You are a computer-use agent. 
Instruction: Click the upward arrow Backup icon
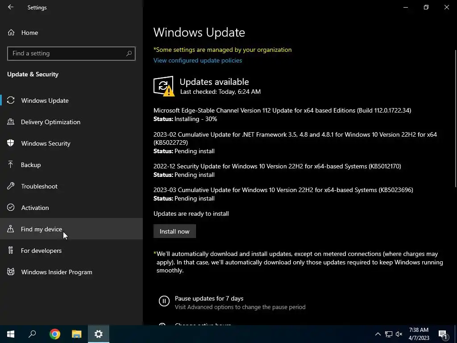point(11,164)
